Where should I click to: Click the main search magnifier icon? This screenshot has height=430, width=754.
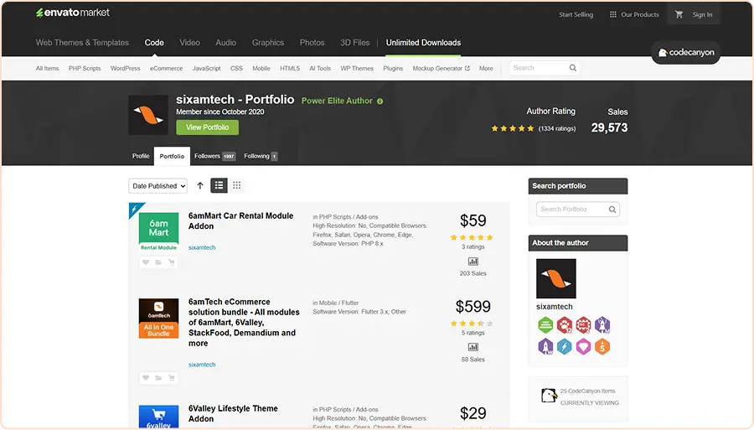click(x=573, y=68)
